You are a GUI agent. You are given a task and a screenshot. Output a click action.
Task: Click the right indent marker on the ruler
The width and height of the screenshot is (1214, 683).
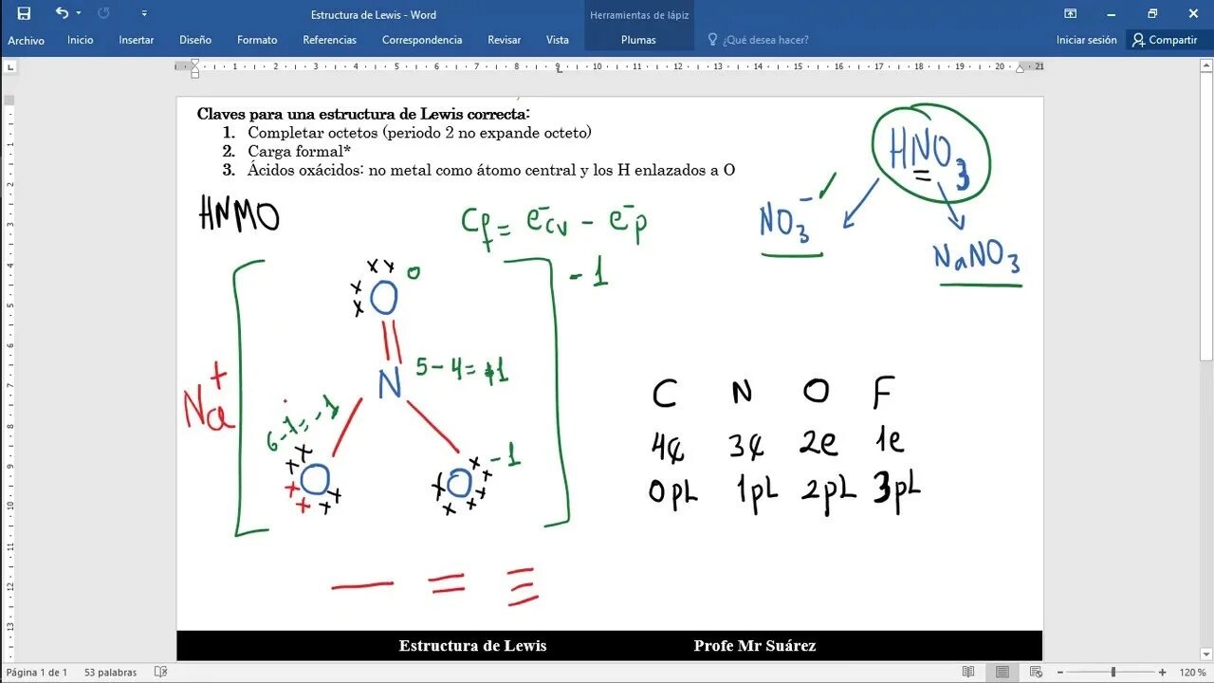click(1021, 68)
